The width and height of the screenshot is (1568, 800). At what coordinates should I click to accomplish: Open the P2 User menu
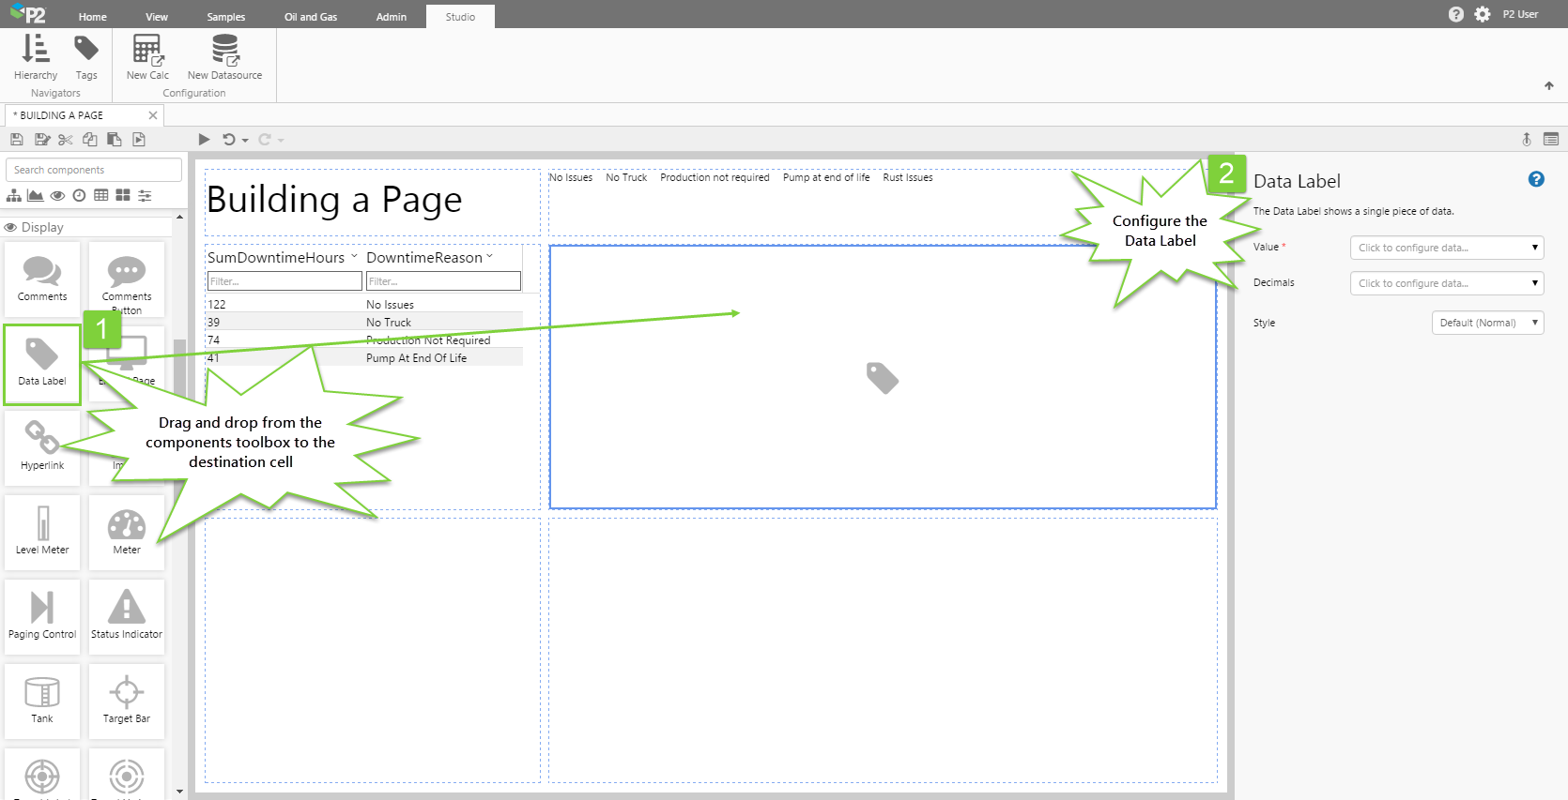[1520, 14]
